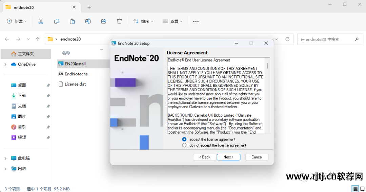
Task: Click the Rename icon in toolbar
Action: [88, 21]
